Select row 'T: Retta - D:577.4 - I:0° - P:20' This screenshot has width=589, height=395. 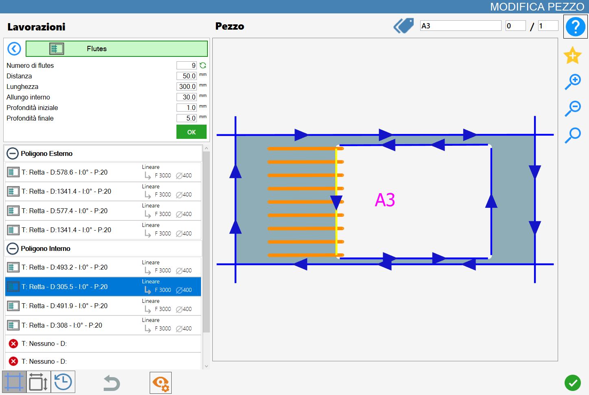[103, 211]
